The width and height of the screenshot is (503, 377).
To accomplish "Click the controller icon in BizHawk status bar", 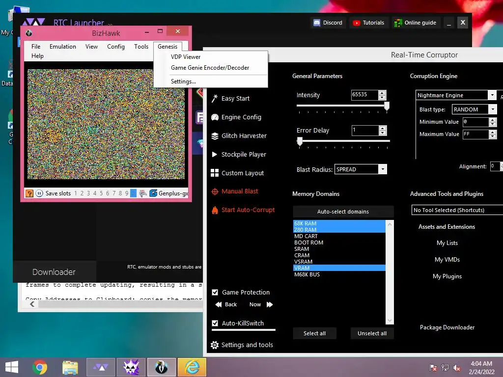I will click(x=143, y=193).
